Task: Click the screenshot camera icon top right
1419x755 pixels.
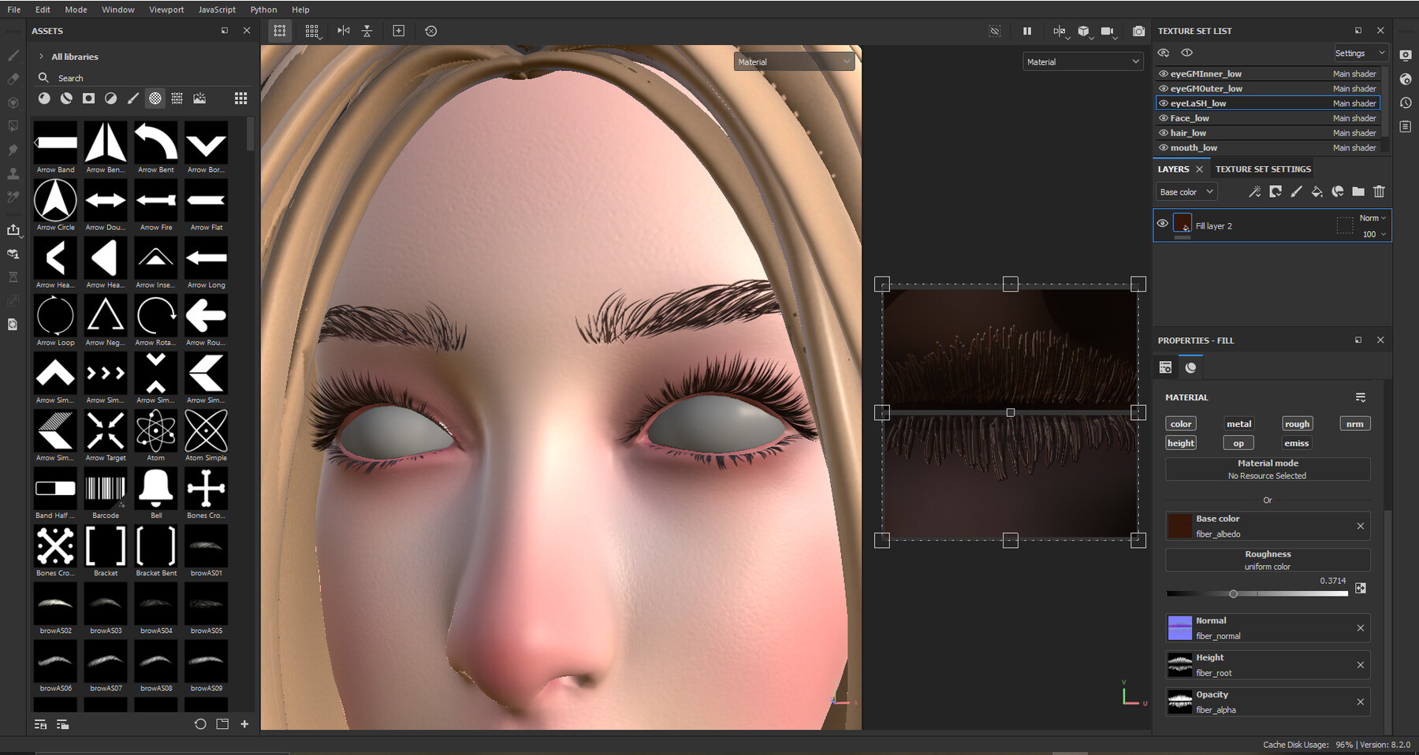Action: click(1138, 31)
